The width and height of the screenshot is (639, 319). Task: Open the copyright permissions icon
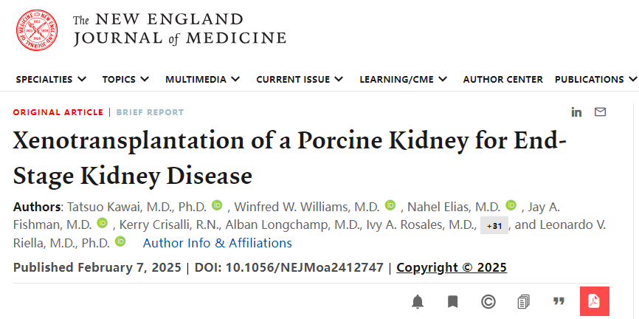pyautogui.click(x=488, y=301)
